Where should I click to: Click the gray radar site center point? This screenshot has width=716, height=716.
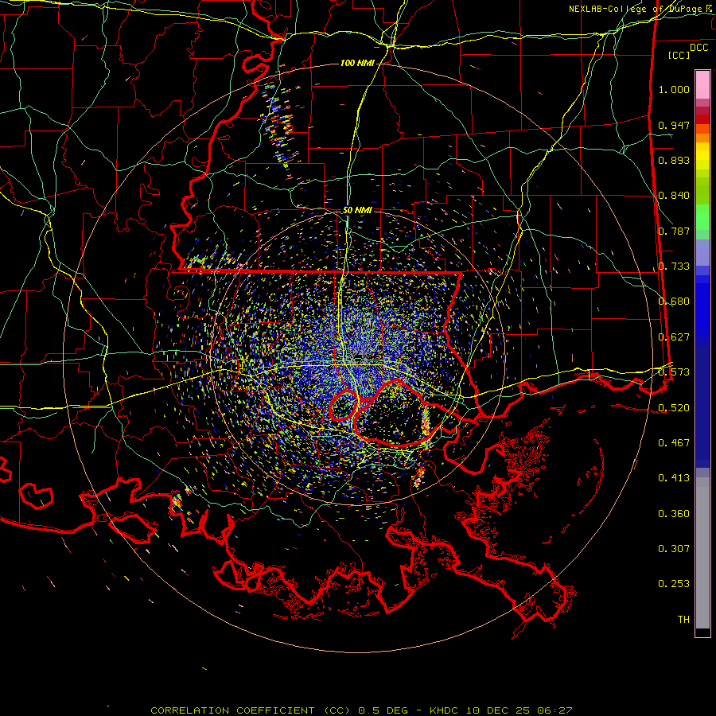[357, 357]
